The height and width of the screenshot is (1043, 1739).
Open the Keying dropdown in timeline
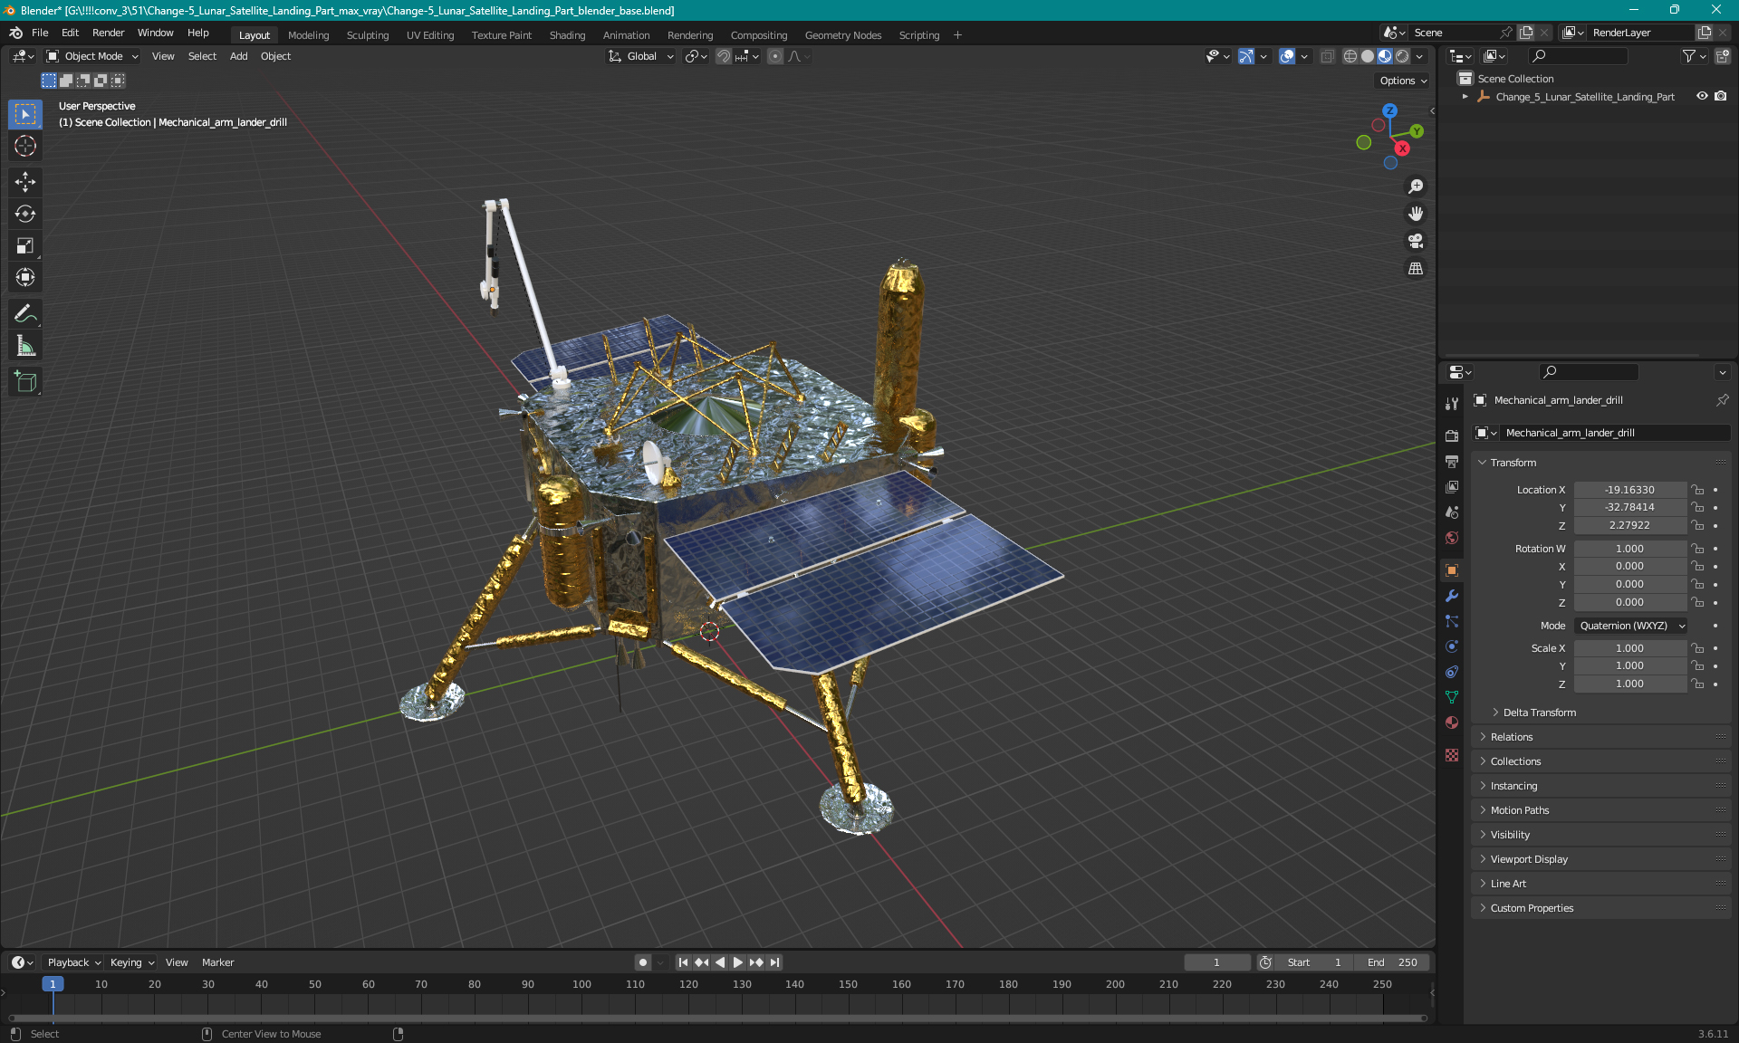(132, 962)
